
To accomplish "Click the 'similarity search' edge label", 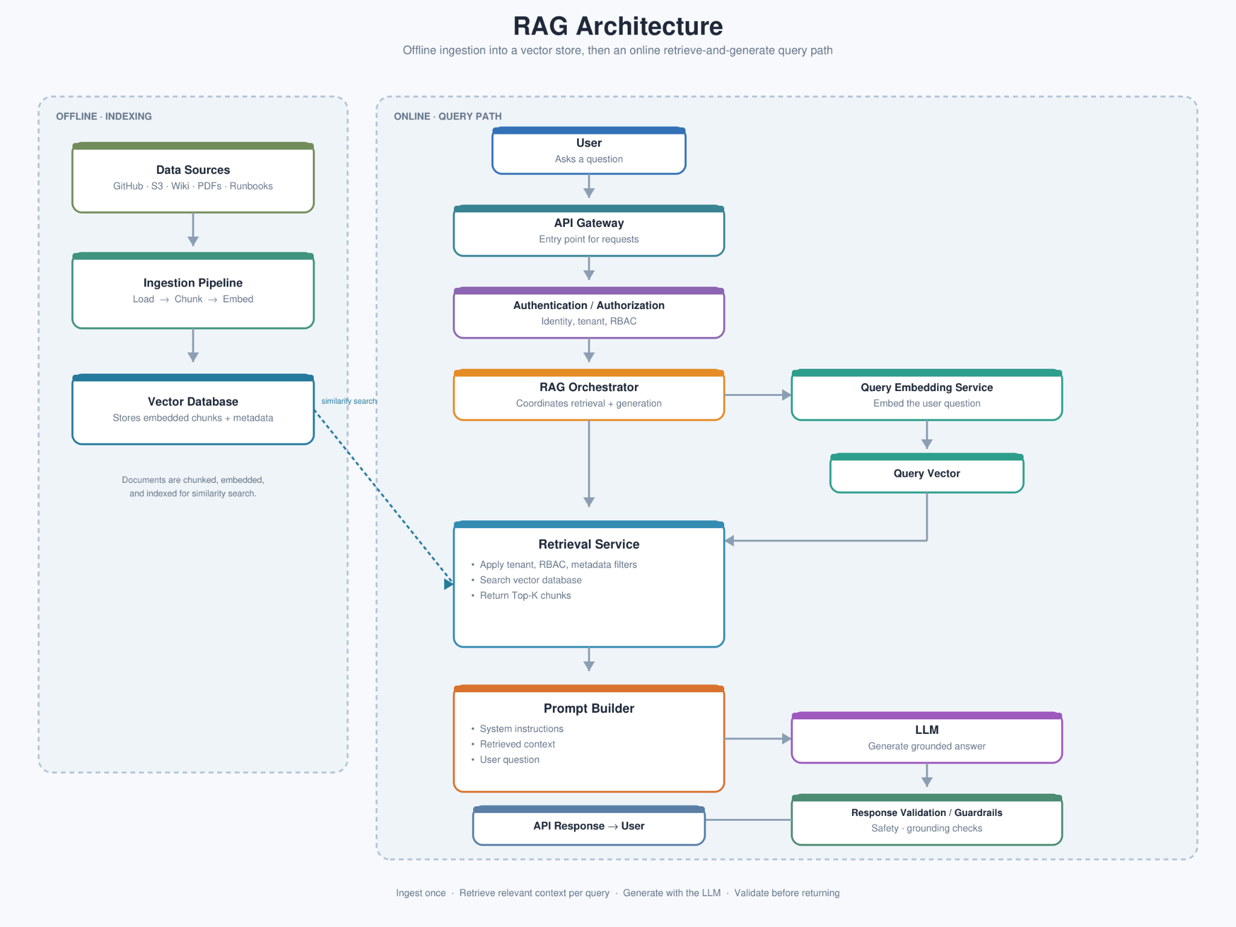I will [x=349, y=401].
